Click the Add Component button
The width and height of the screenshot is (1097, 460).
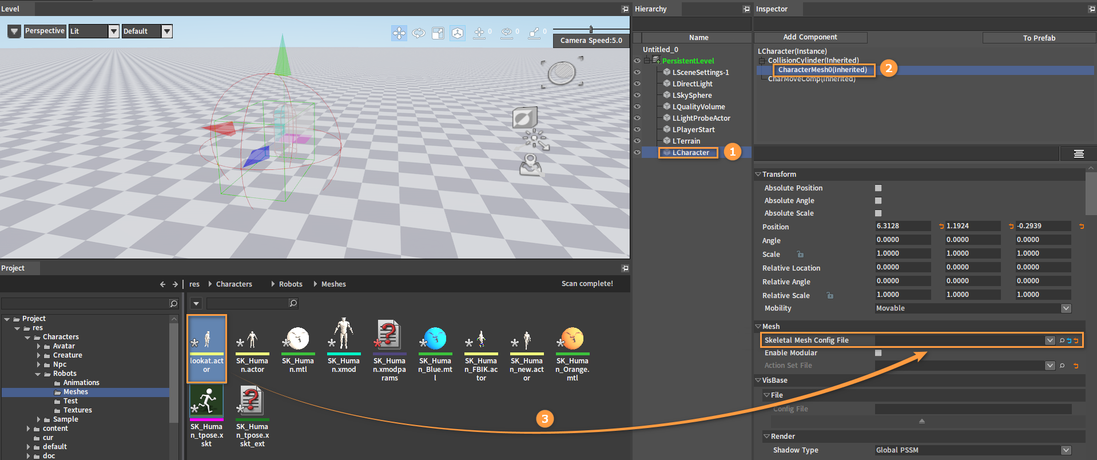(810, 37)
